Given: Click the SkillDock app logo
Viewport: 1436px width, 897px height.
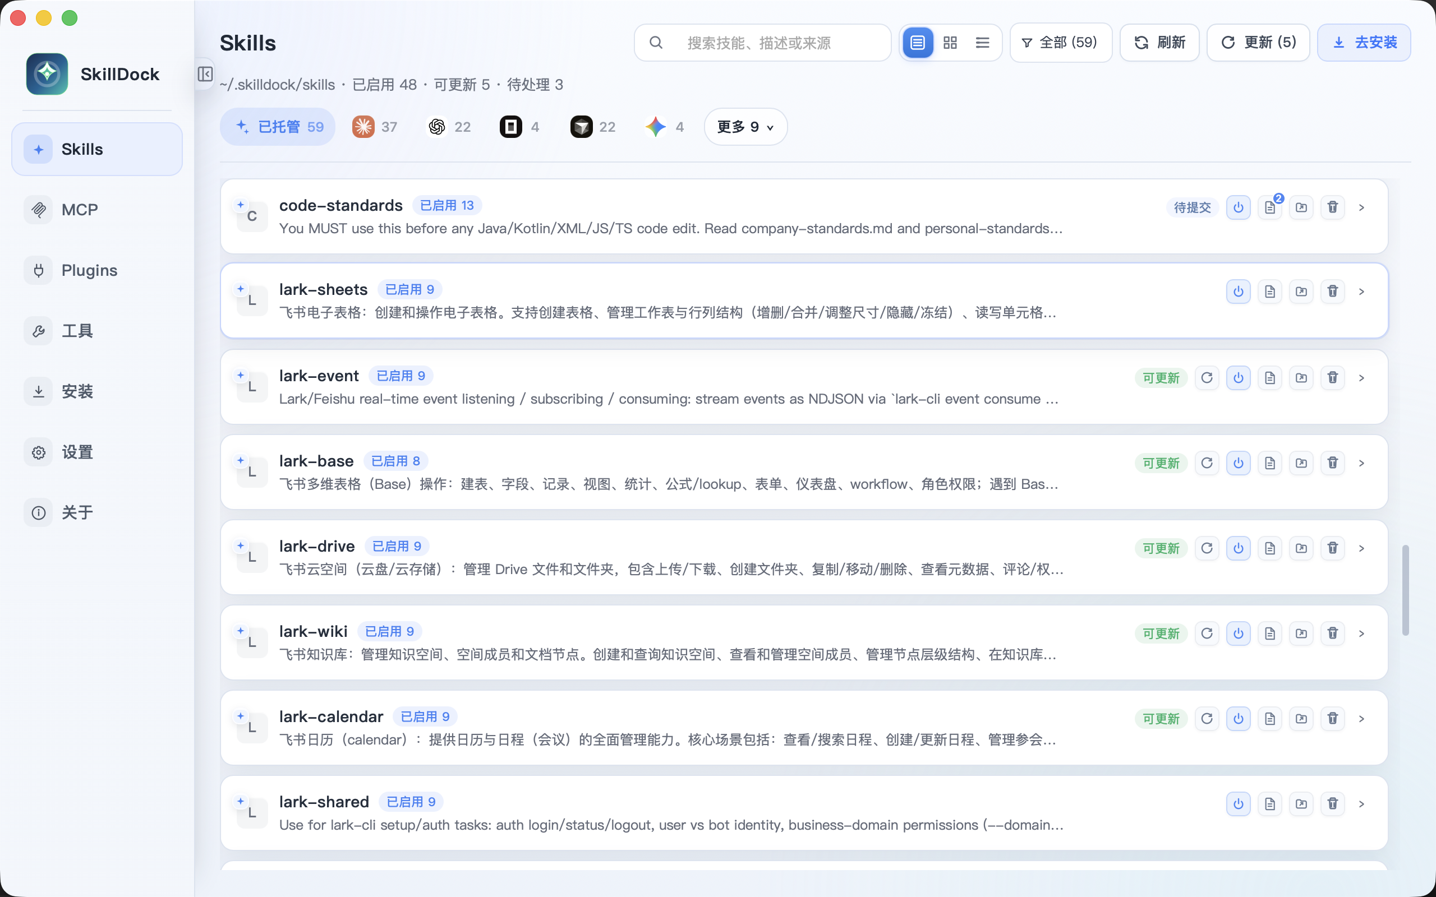Looking at the screenshot, I should (47, 74).
